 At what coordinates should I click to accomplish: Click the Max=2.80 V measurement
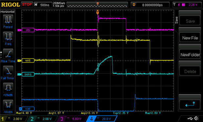click(x=153, y=113)
